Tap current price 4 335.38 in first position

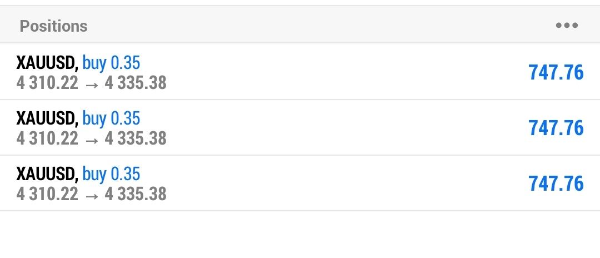point(136,83)
